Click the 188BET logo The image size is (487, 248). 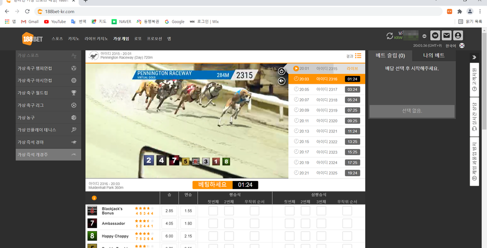pos(32,39)
